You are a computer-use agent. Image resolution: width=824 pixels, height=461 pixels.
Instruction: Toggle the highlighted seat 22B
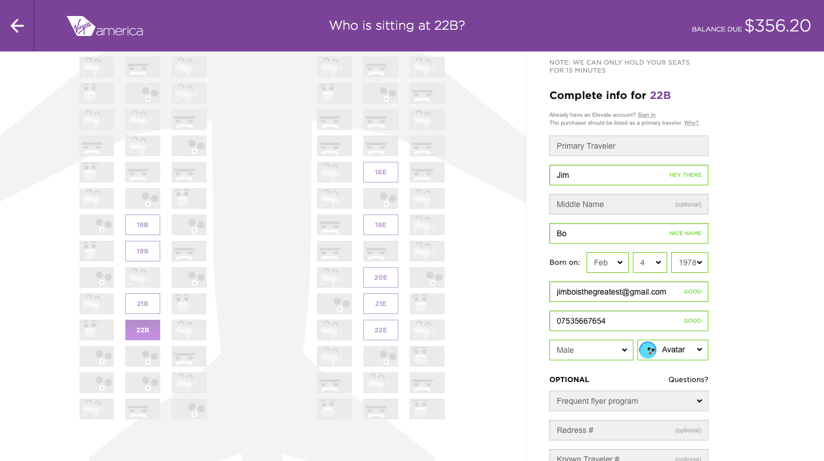142,330
